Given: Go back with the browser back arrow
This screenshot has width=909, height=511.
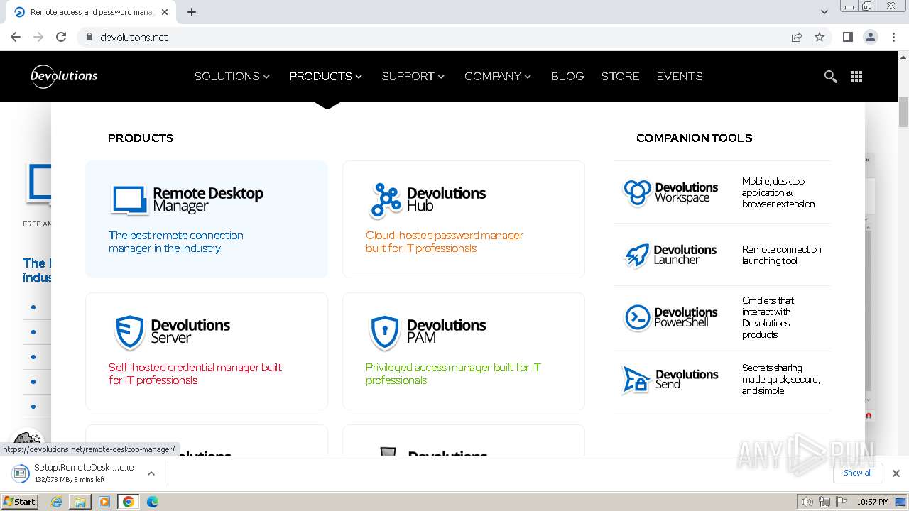Looking at the screenshot, I should 16,37.
